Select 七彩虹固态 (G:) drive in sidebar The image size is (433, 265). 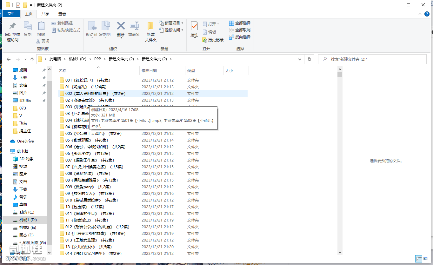pyautogui.click(x=29, y=243)
